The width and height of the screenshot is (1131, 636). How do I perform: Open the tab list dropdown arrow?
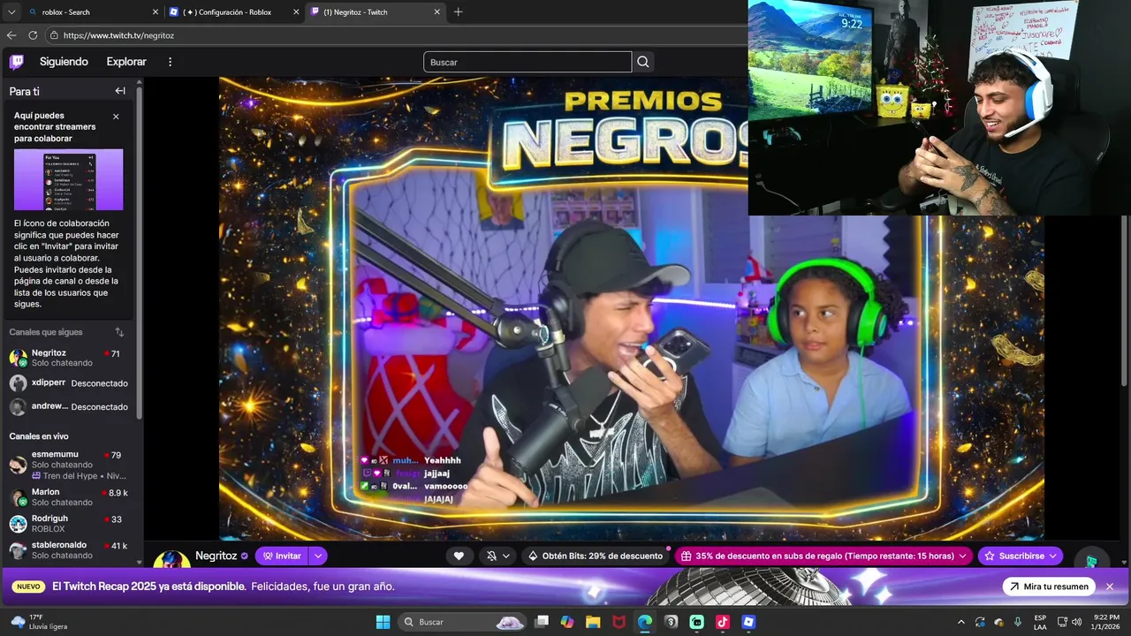point(11,12)
